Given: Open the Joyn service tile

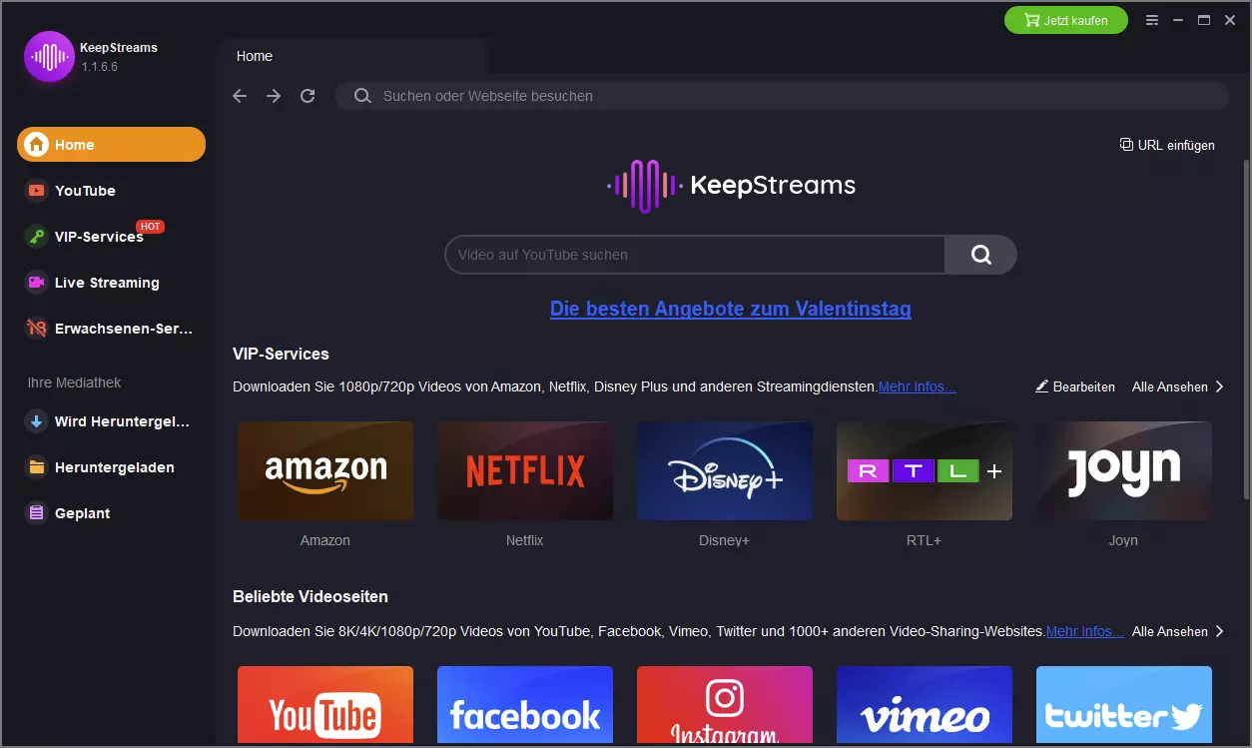Looking at the screenshot, I should (x=1124, y=470).
